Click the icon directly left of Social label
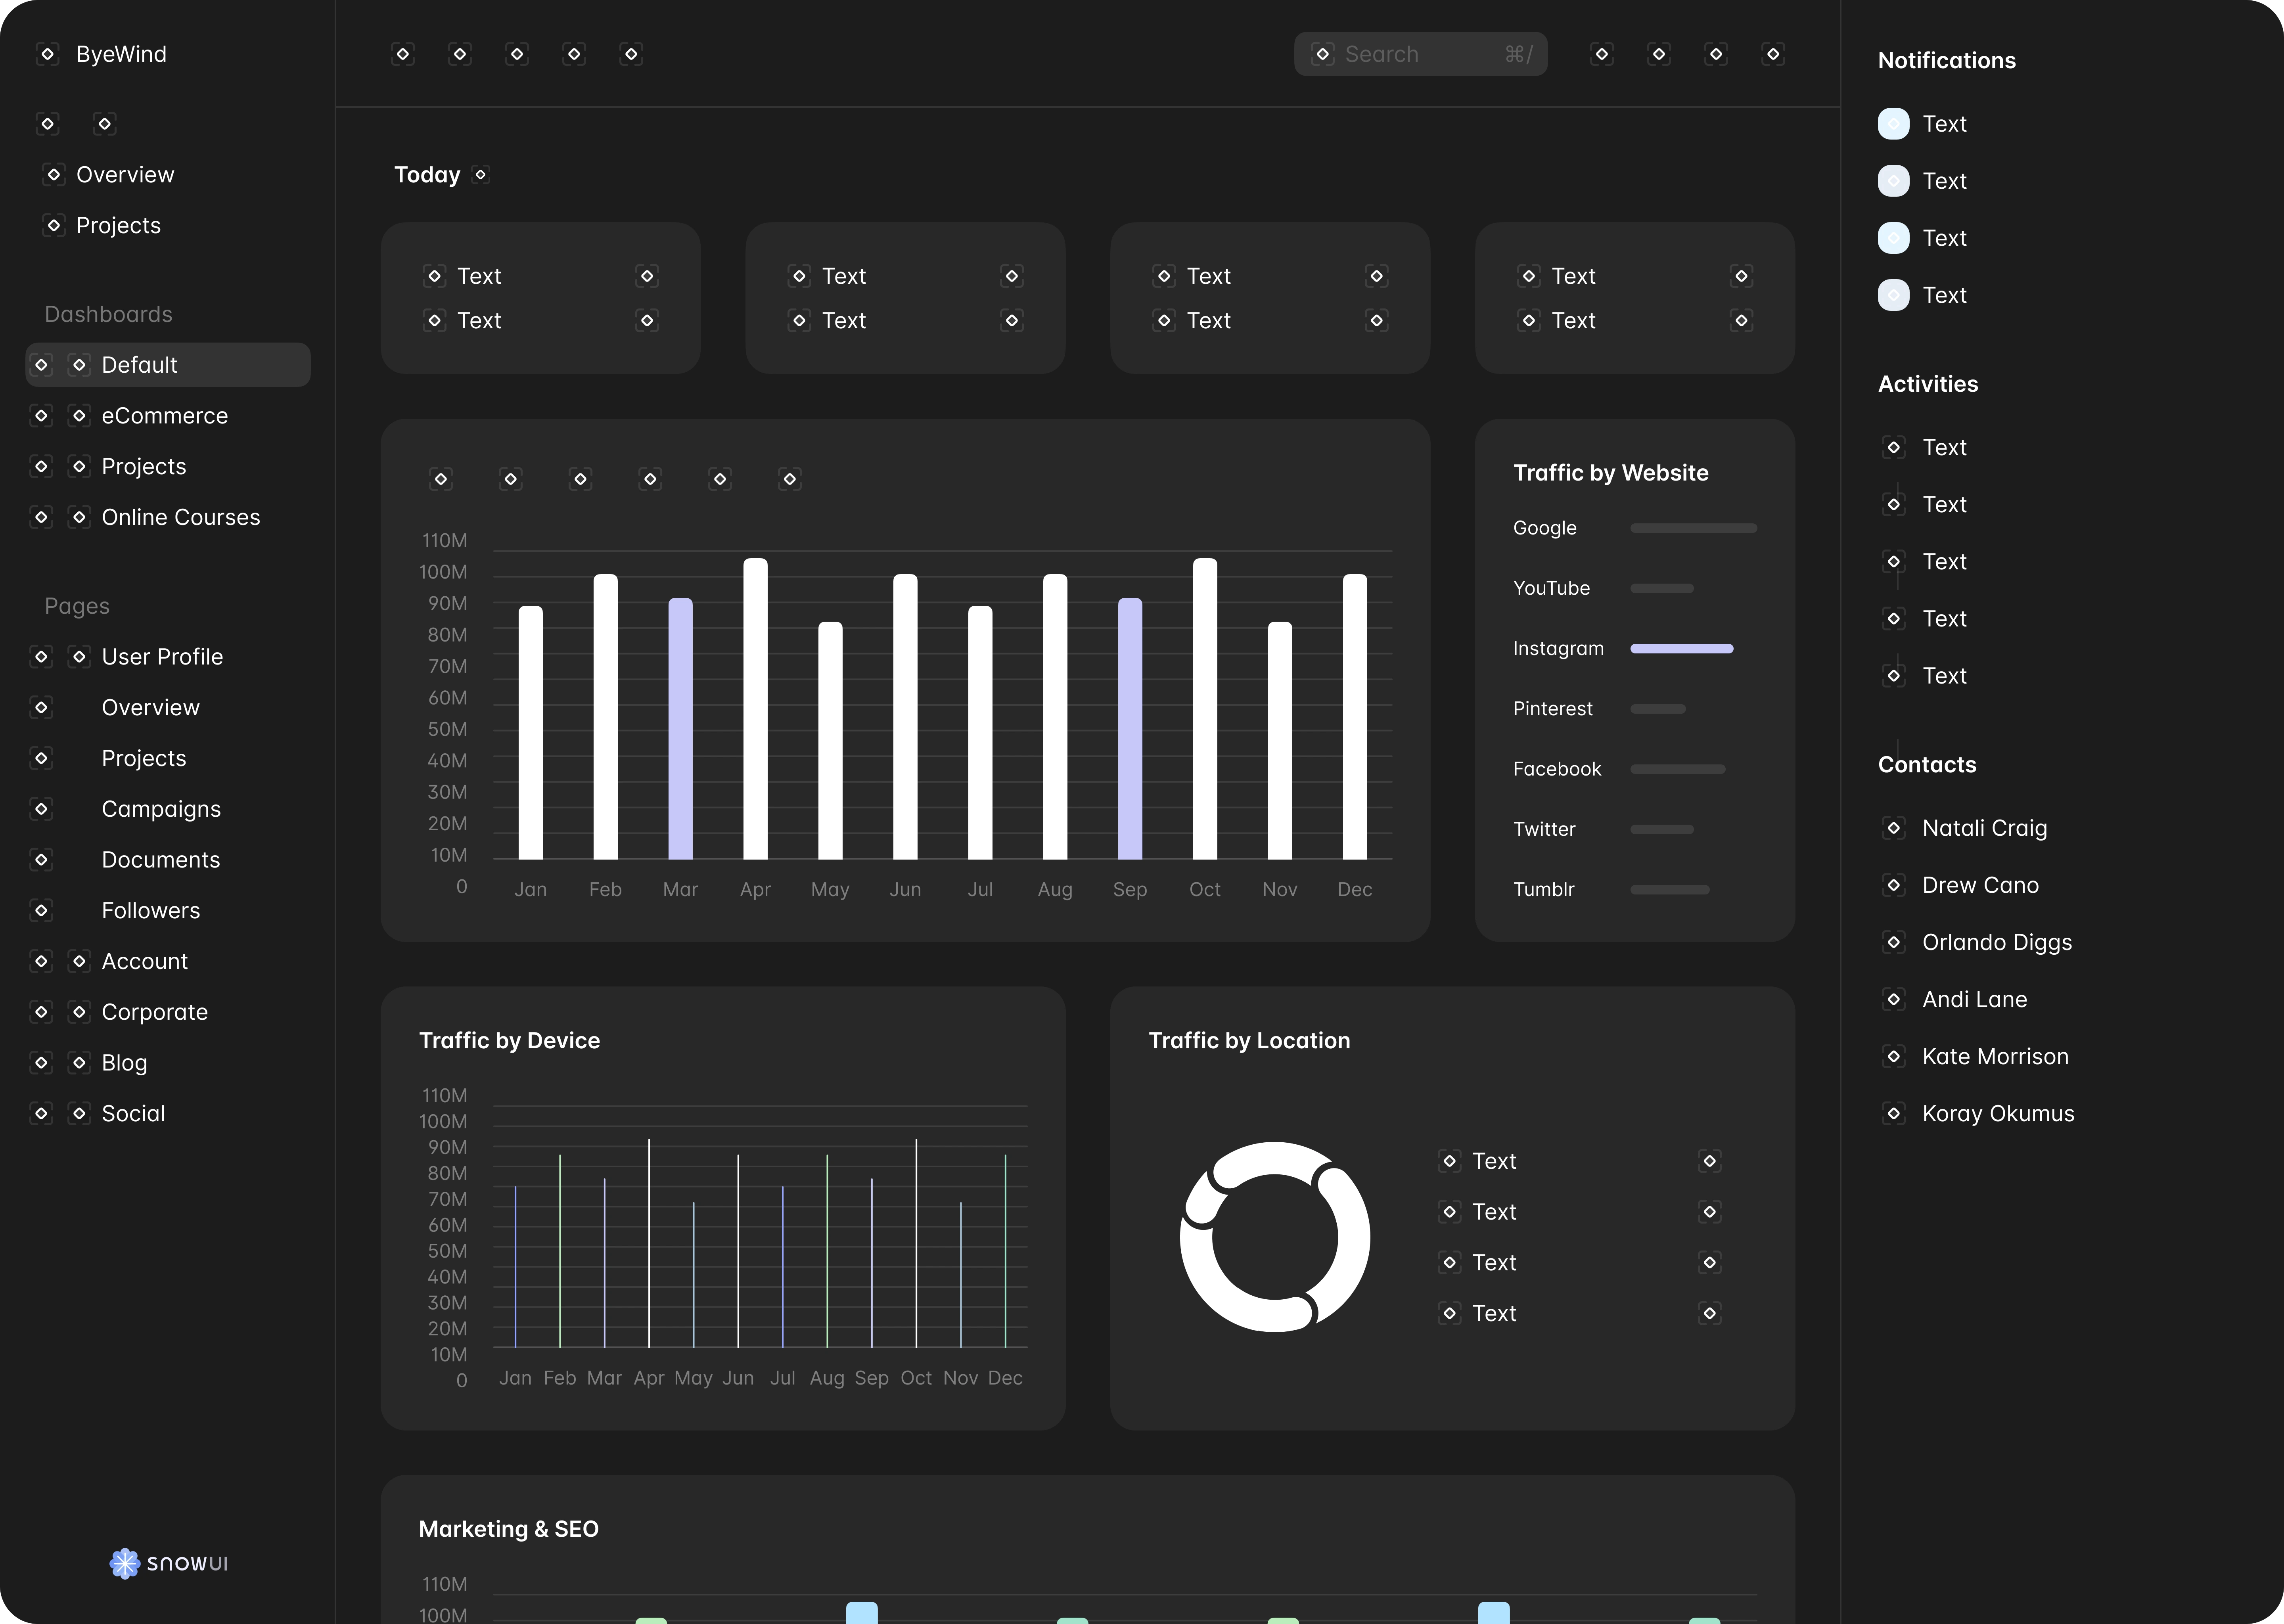 79,1113
